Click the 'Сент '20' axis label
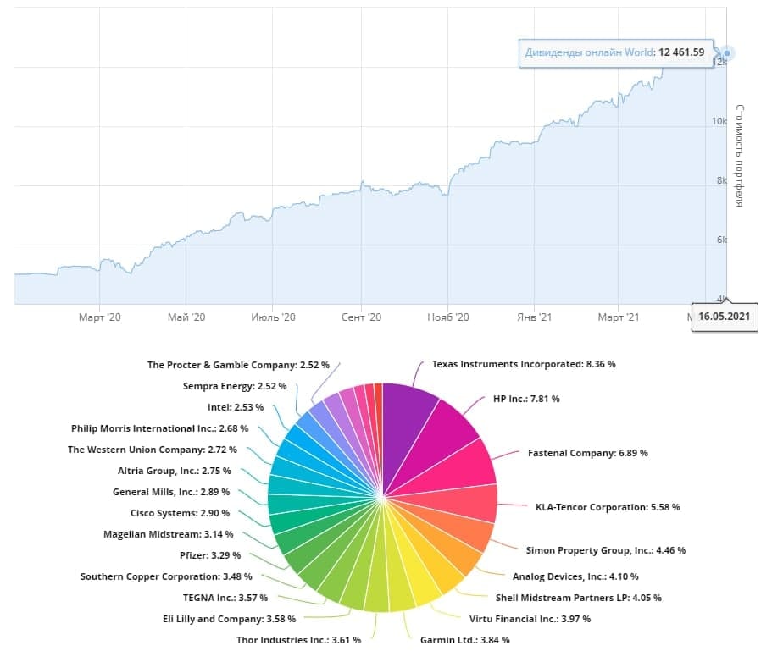 point(361,317)
